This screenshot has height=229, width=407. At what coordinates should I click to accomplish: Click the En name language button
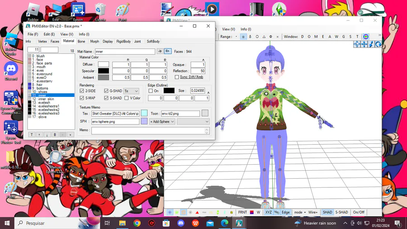(x=167, y=52)
